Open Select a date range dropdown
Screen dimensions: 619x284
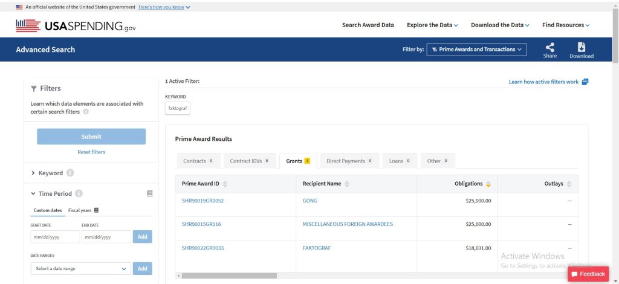click(80, 269)
